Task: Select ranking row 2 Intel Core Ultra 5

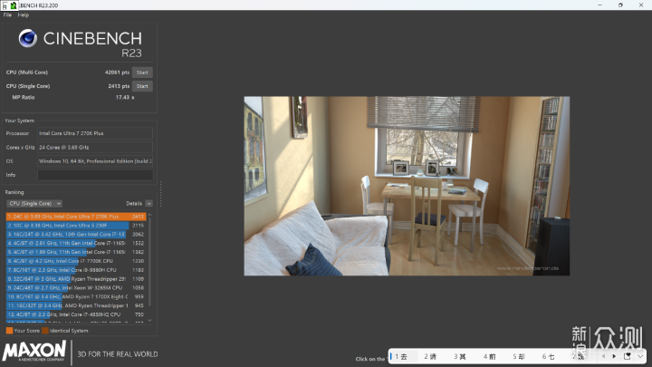Action: click(76, 225)
